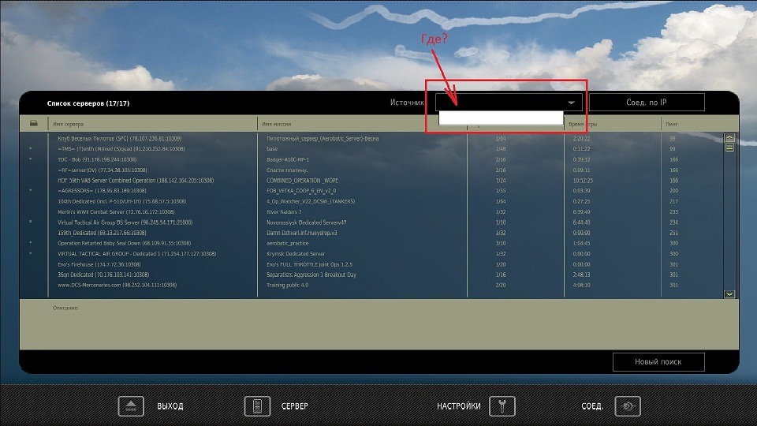Open Настройки via the wrench icon
Image resolution: width=757 pixels, height=426 pixels.
pos(502,406)
